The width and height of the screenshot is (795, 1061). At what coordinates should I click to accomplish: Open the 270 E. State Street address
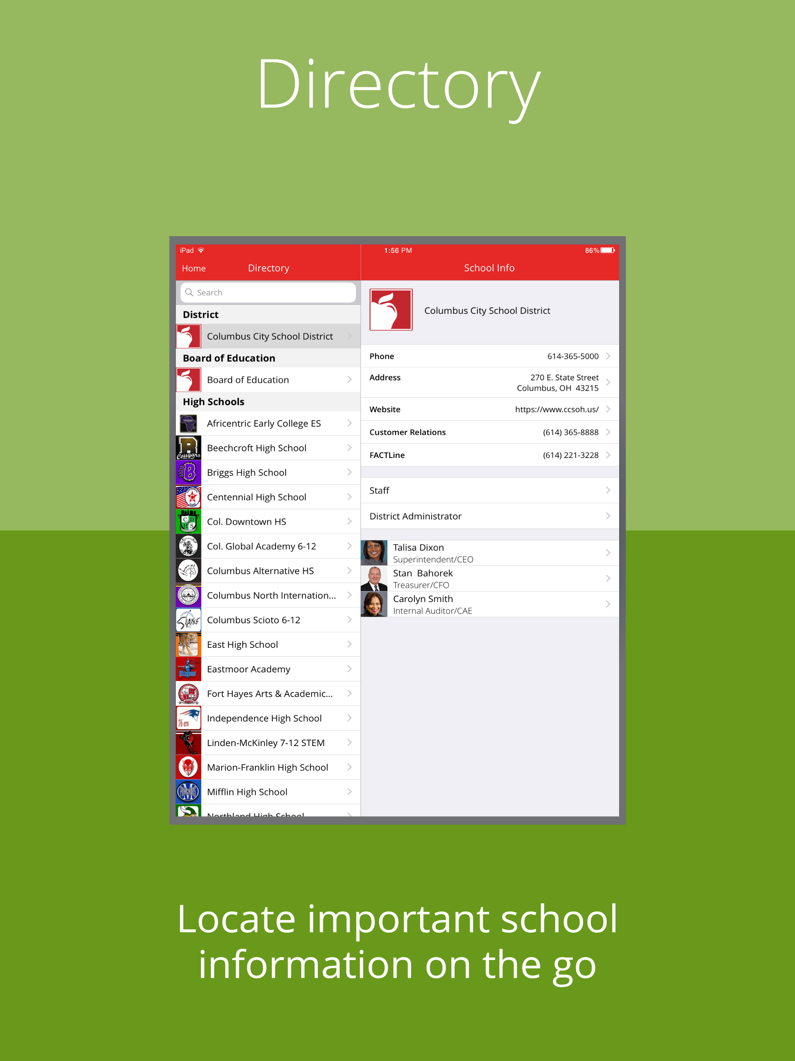[x=558, y=383]
